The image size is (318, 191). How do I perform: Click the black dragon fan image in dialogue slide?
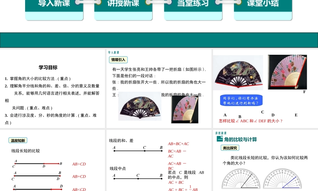[x=140, y=106]
